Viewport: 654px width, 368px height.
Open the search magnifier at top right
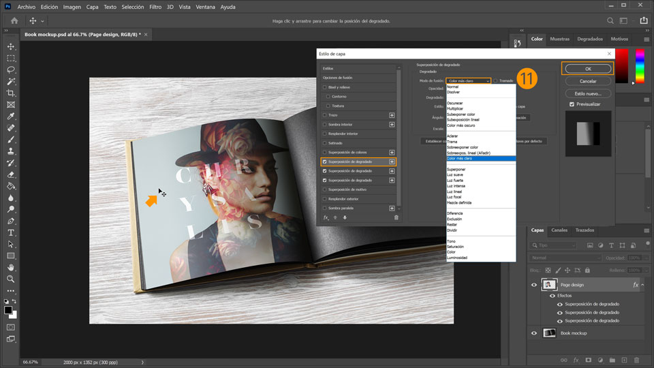[x=610, y=20]
